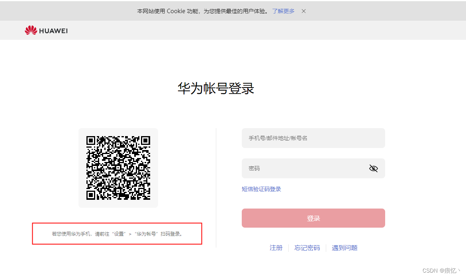This screenshot has height=277, width=466.
Task: Click the QR code image
Action: tap(118, 168)
